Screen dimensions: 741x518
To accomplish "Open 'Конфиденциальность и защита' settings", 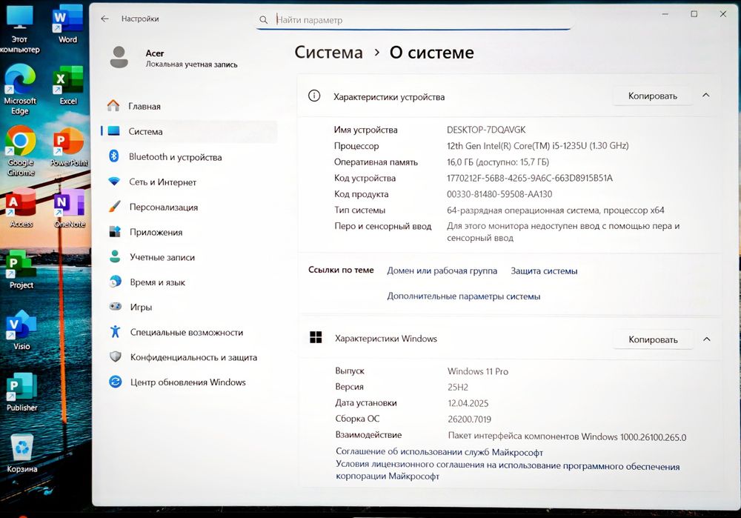I will (x=189, y=357).
